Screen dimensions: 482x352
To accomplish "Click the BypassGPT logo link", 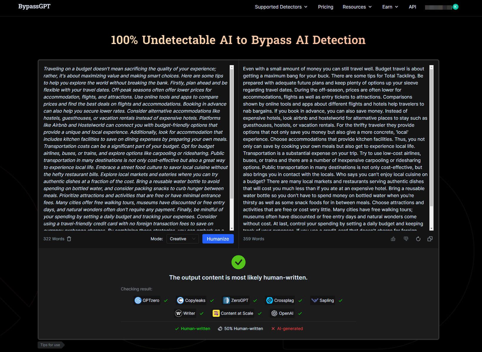I will [34, 6].
